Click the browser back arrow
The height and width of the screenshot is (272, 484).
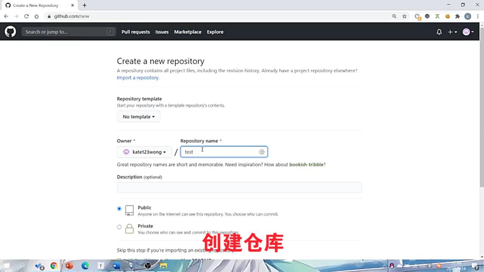(6, 16)
